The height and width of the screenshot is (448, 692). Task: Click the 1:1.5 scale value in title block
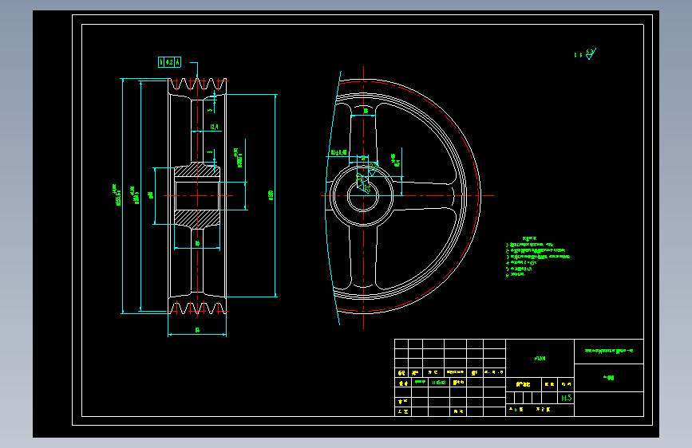coord(566,398)
